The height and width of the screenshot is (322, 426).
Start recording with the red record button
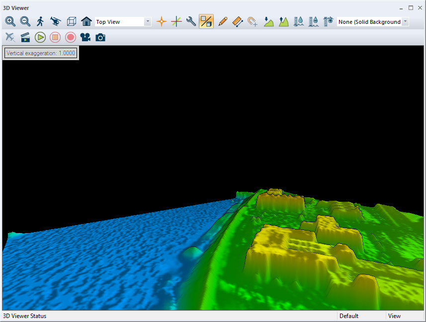click(x=71, y=37)
